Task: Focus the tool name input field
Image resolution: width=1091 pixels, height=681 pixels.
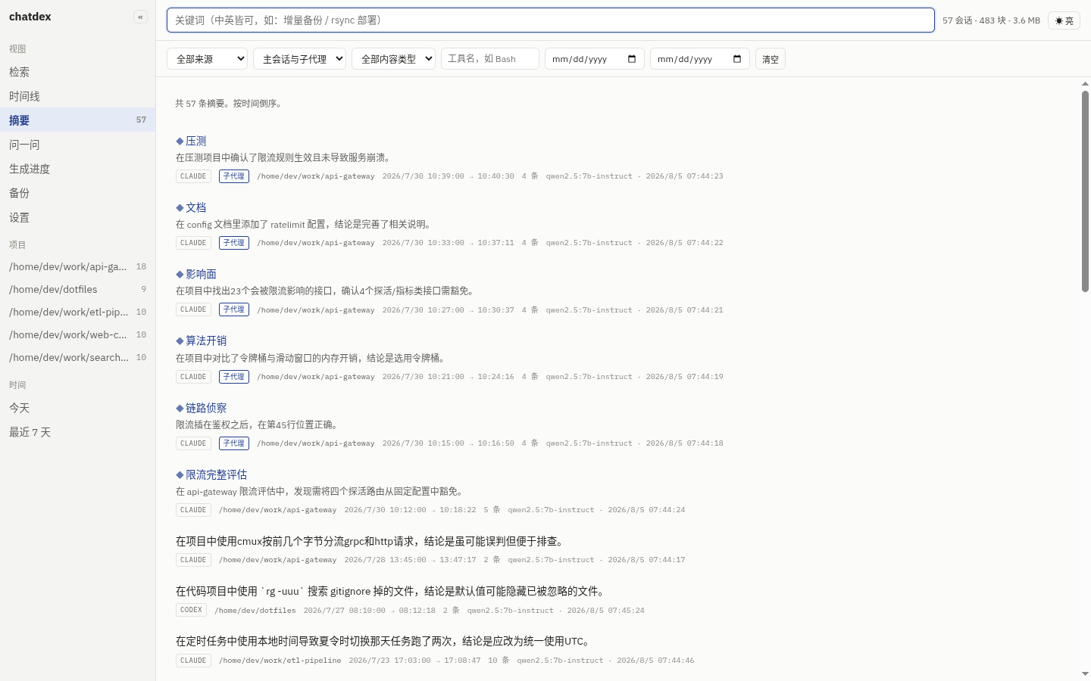Action: (490, 59)
